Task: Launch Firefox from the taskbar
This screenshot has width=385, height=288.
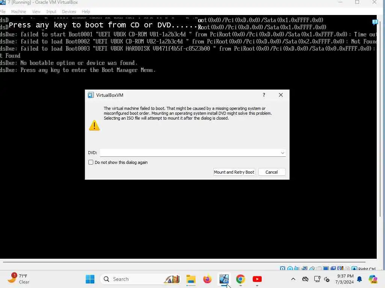Action: (207, 279)
